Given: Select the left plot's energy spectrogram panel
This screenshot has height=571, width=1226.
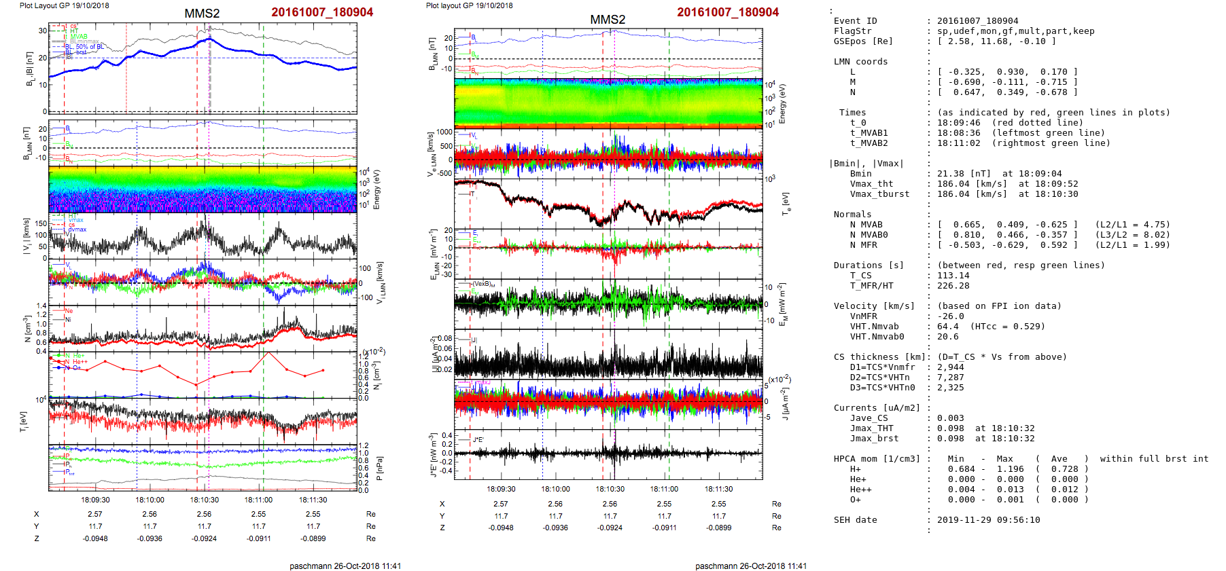Looking at the screenshot, I should [x=203, y=189].
